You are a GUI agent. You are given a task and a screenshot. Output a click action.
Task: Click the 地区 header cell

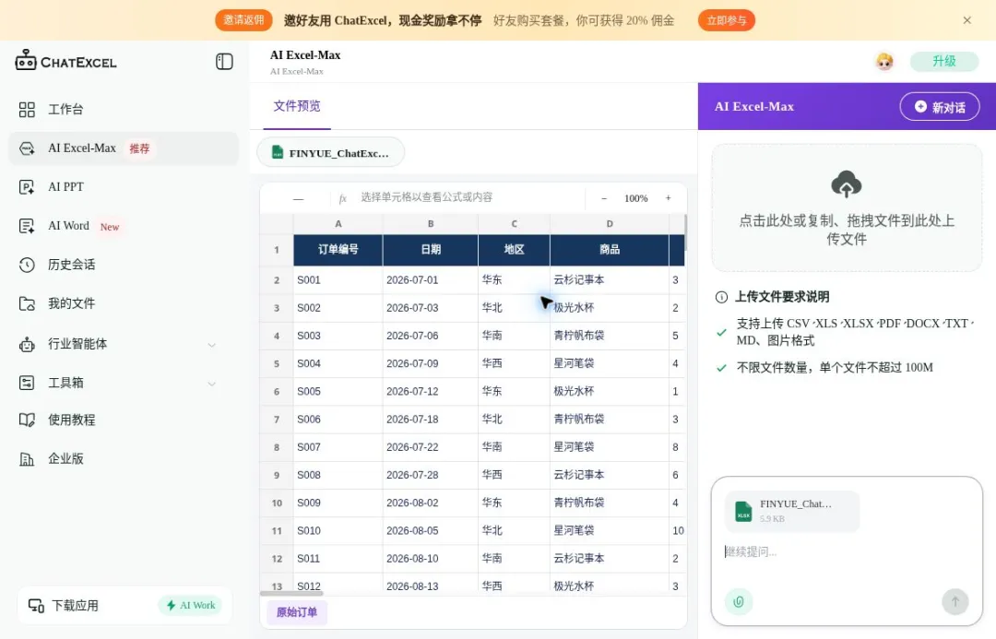[514, 250]
